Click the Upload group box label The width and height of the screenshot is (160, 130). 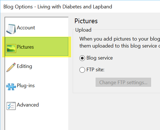(x=83, y=30)
